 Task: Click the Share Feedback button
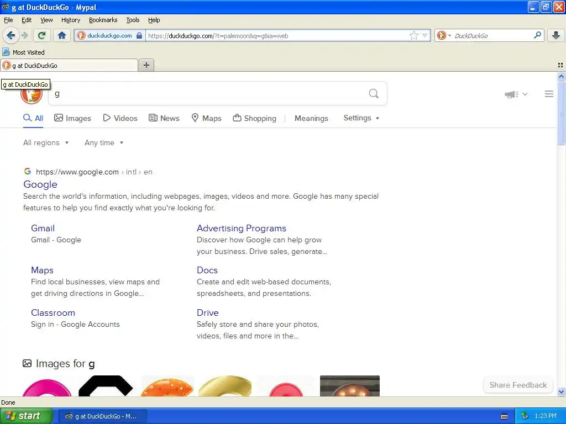click(518, 385)
